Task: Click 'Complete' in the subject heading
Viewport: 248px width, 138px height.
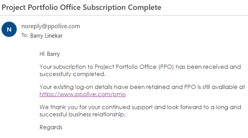Action: tap(145, 7)
